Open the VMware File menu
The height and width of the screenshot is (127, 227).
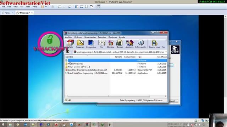pos(3,7)
